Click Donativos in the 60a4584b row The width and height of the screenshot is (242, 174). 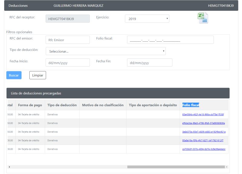(x=52, y=115)
